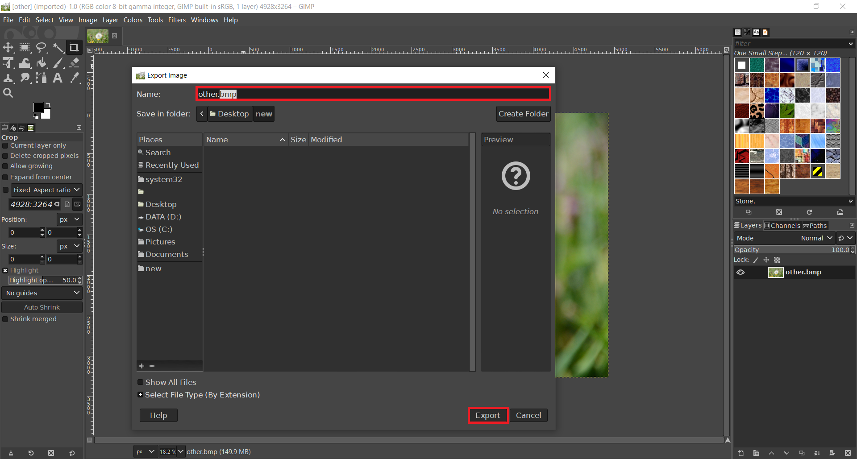Viewport: 857px width, 459px height.
Task: Select the Move tool in toolbox
Action: (x=8, y=48)
